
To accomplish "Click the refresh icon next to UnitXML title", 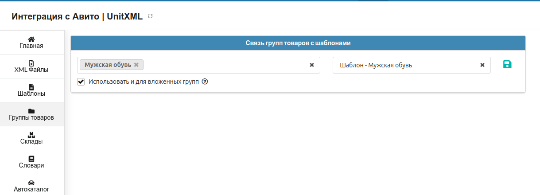I will [150, 16].
